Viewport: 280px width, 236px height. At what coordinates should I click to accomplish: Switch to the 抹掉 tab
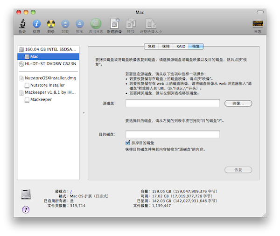166,47
